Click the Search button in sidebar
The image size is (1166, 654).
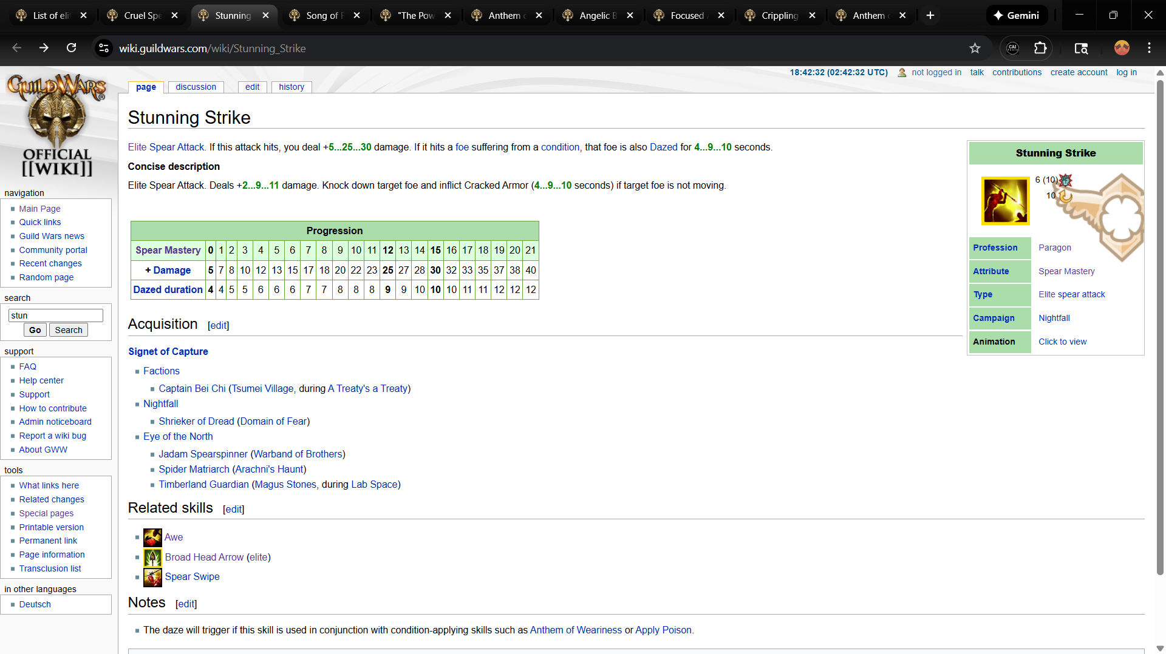(69, 330)
